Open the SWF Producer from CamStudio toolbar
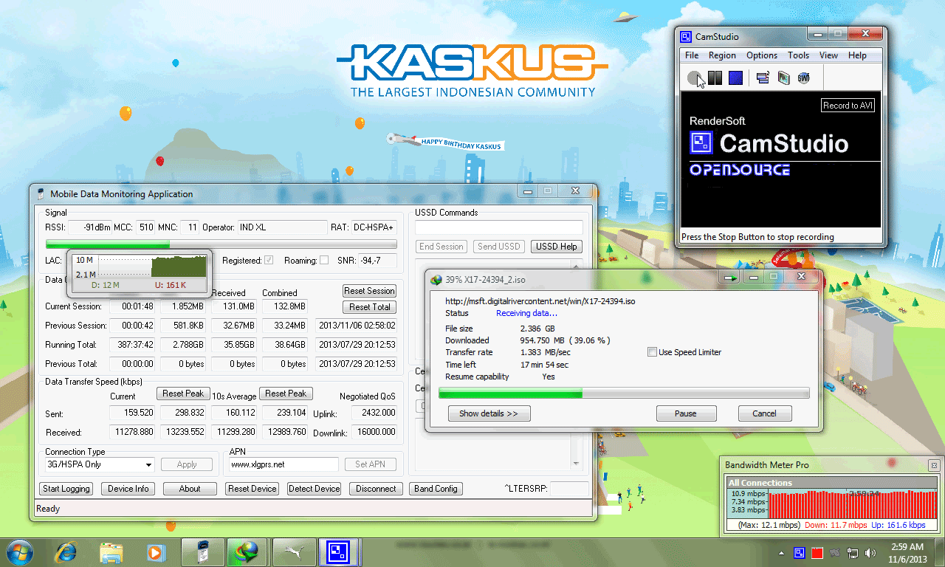This screenshot has height=567, width=945. (803, 78)
